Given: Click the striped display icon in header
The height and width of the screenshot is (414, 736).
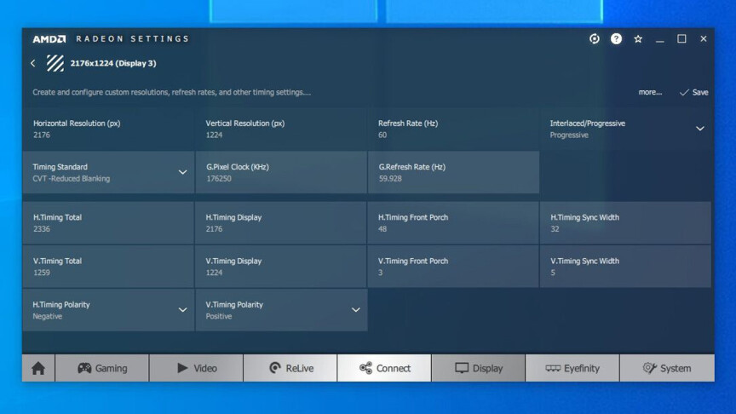Looking at the screenshot, I should click(55, 63).
